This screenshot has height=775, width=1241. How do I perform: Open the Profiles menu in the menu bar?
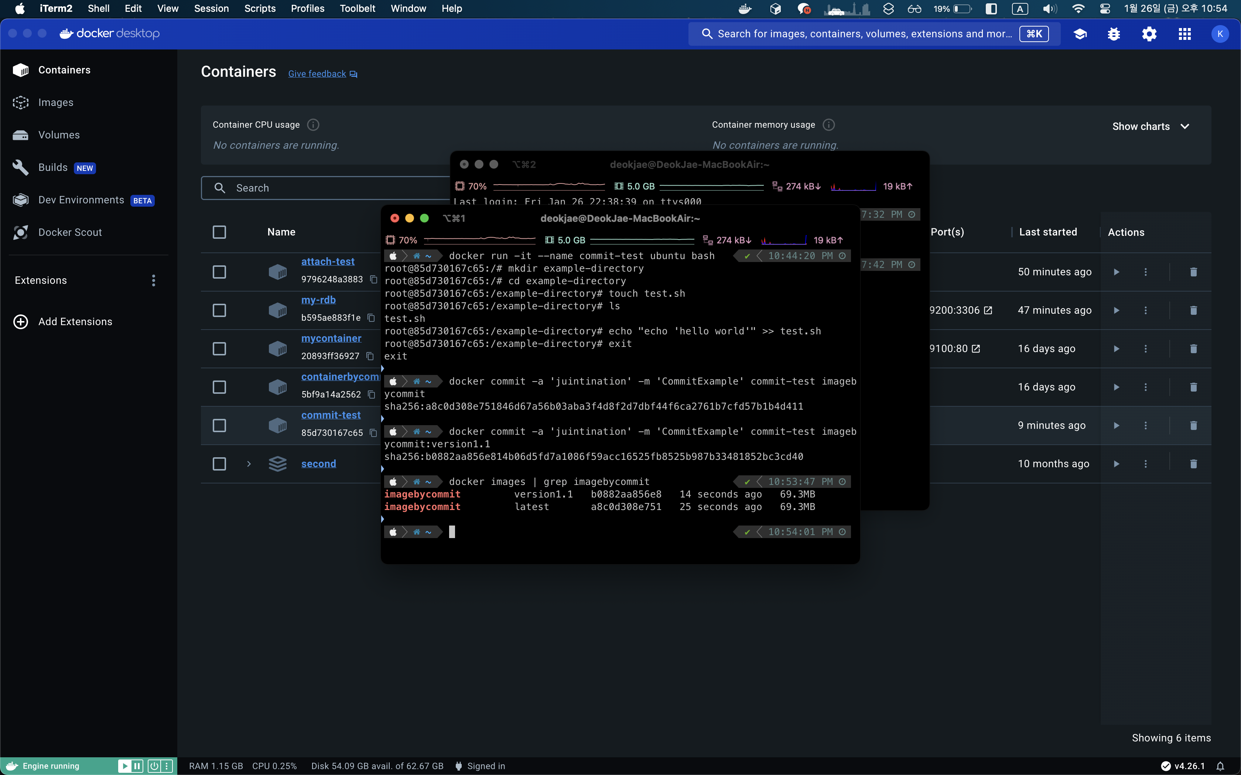(x=307, y=9)
